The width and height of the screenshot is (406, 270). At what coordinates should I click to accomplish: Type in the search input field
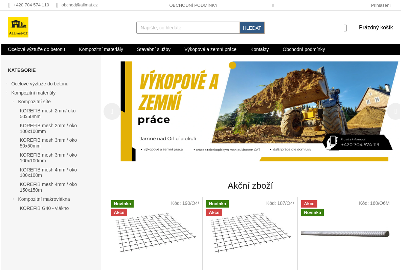[188, 28]
